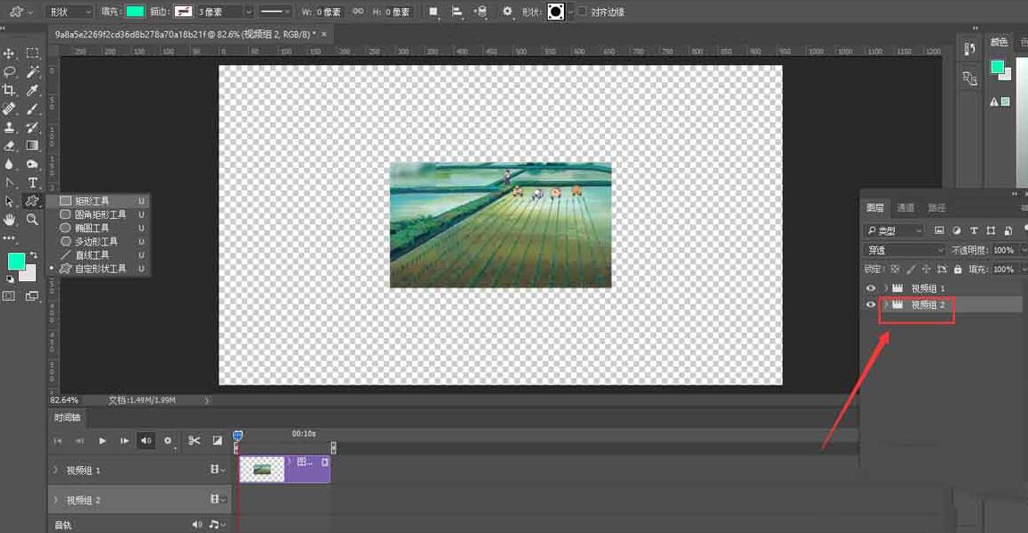Open the 形状 tool mode dropdown
1028x533 pixels.
point(70,12)
